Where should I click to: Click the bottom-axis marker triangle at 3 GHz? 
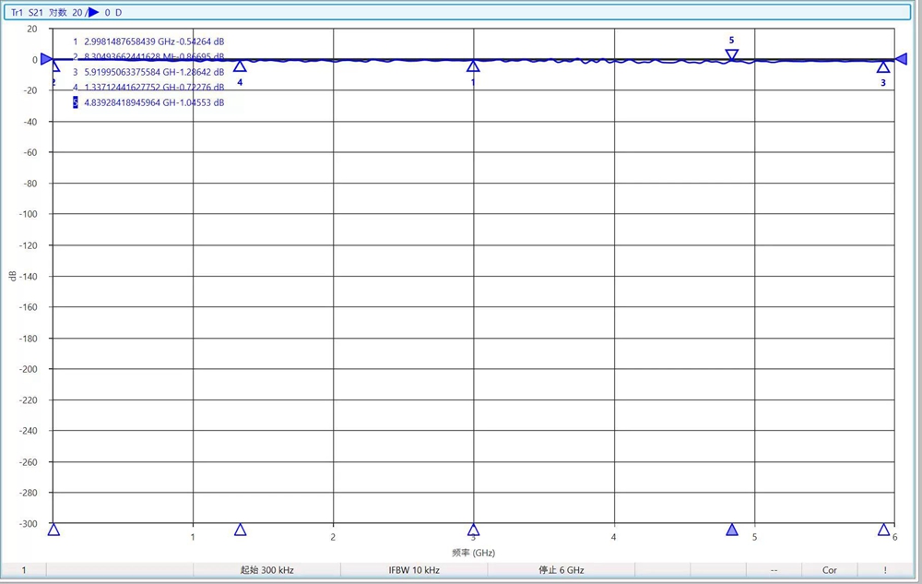pyautogui.click(x=474, y=530)
